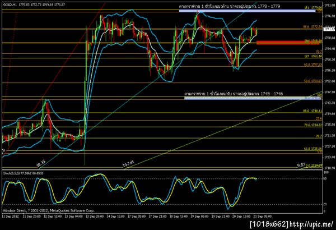Screen dimensions: 336x230
Task: Click price axis value 1764.40
Action: 329,49
